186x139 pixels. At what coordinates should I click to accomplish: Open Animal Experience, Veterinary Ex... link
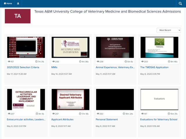tap(115, 67)
